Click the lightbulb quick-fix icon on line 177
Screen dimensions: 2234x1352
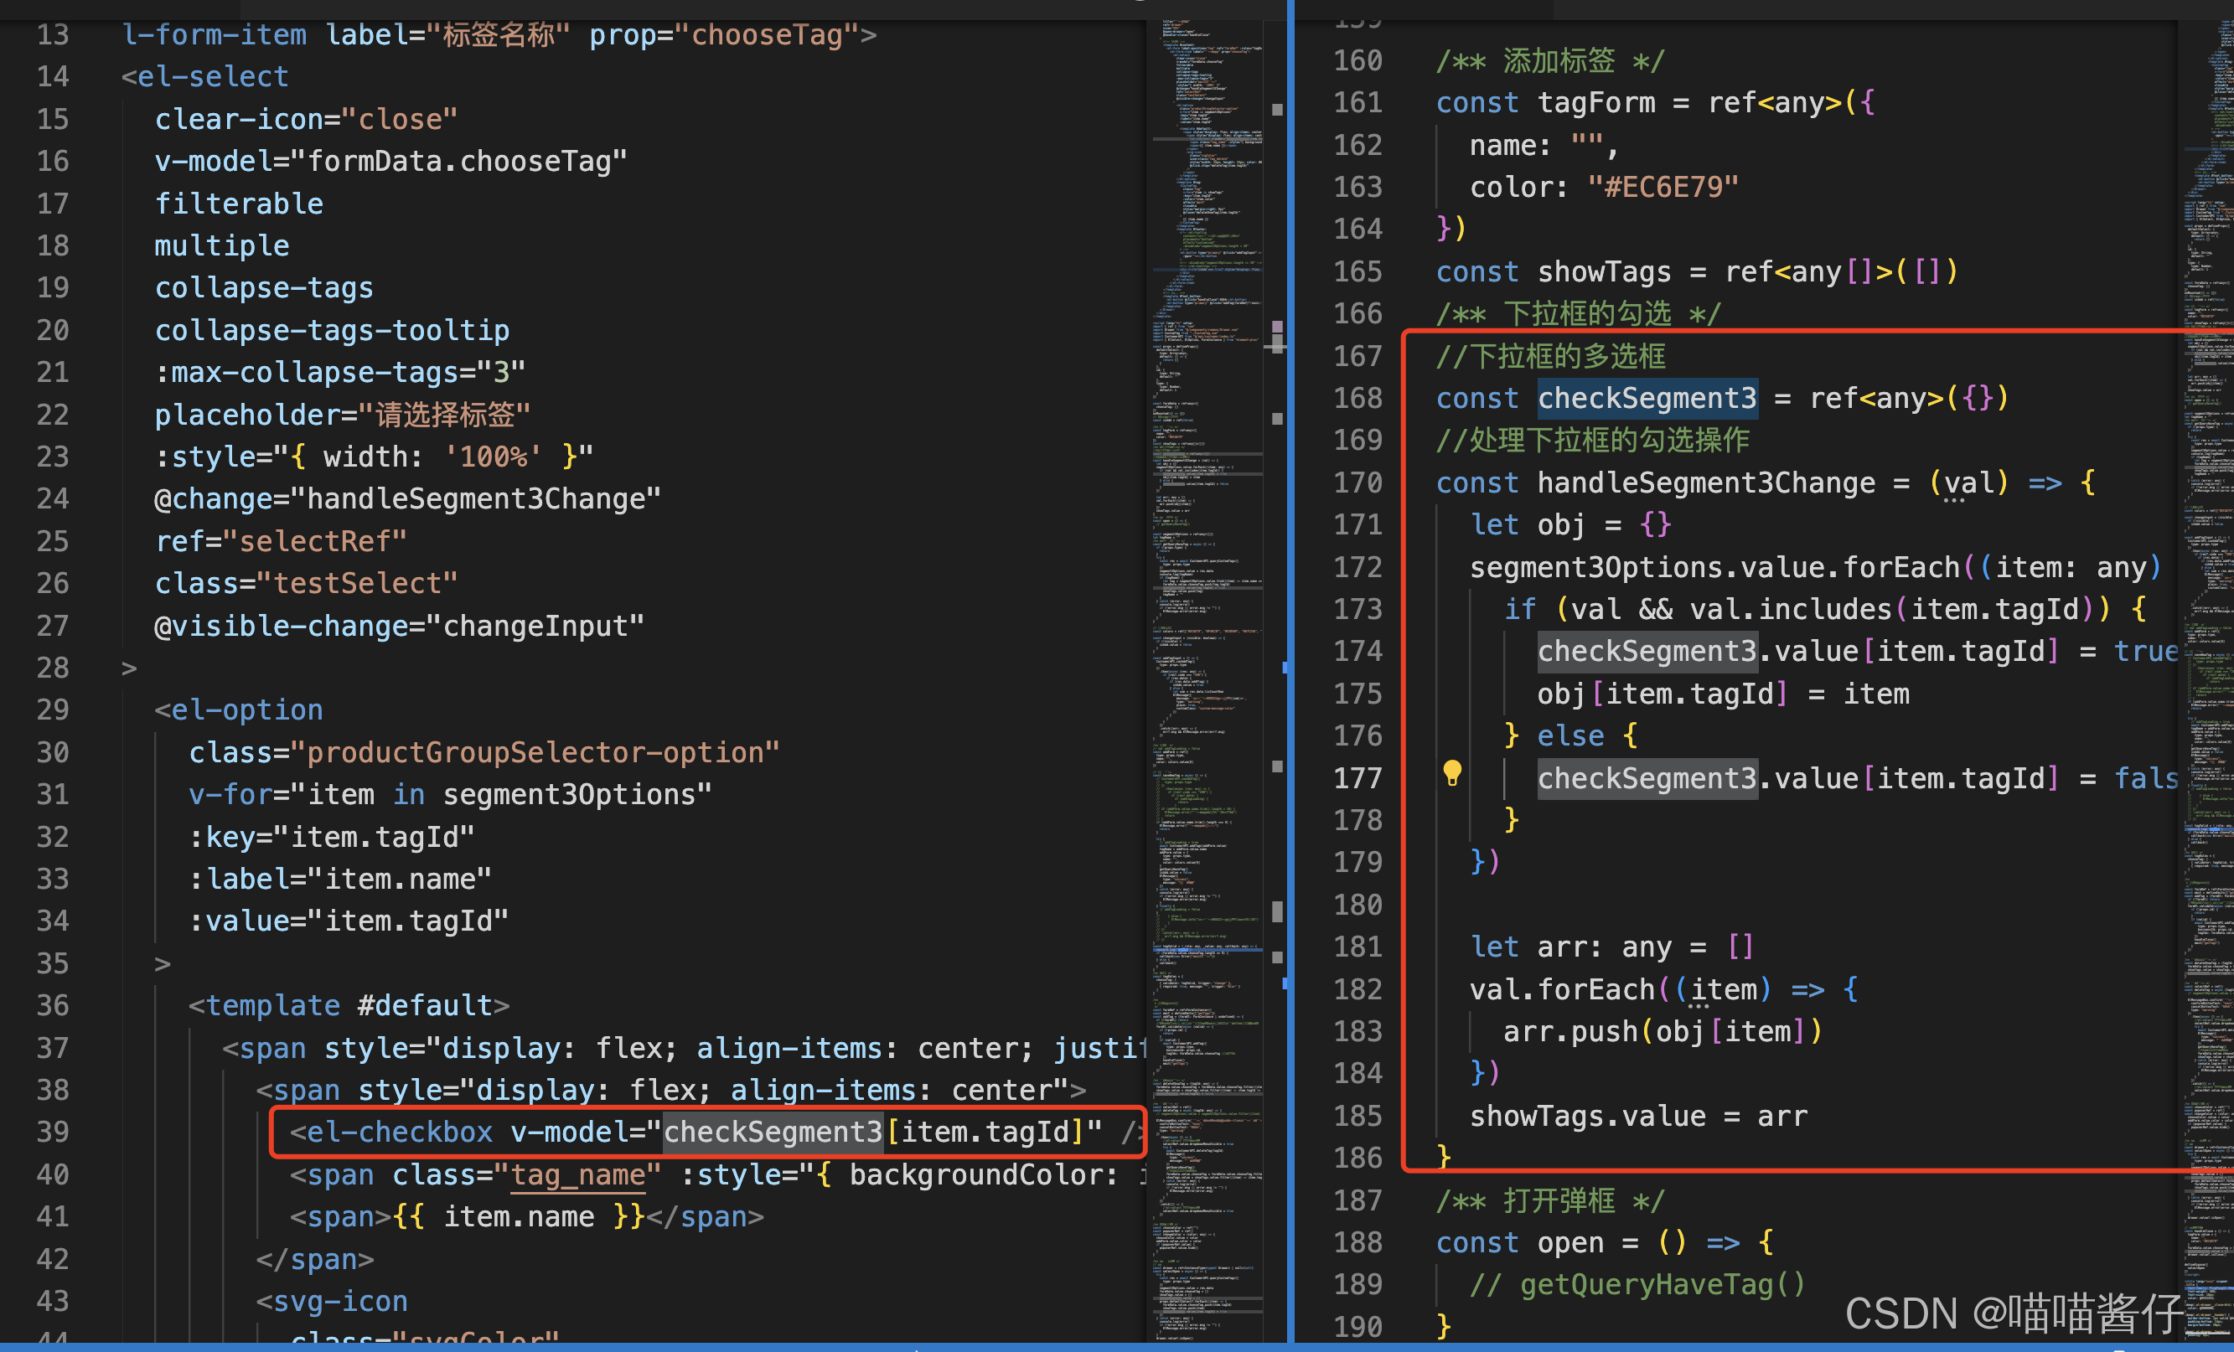pos(1451,774)
